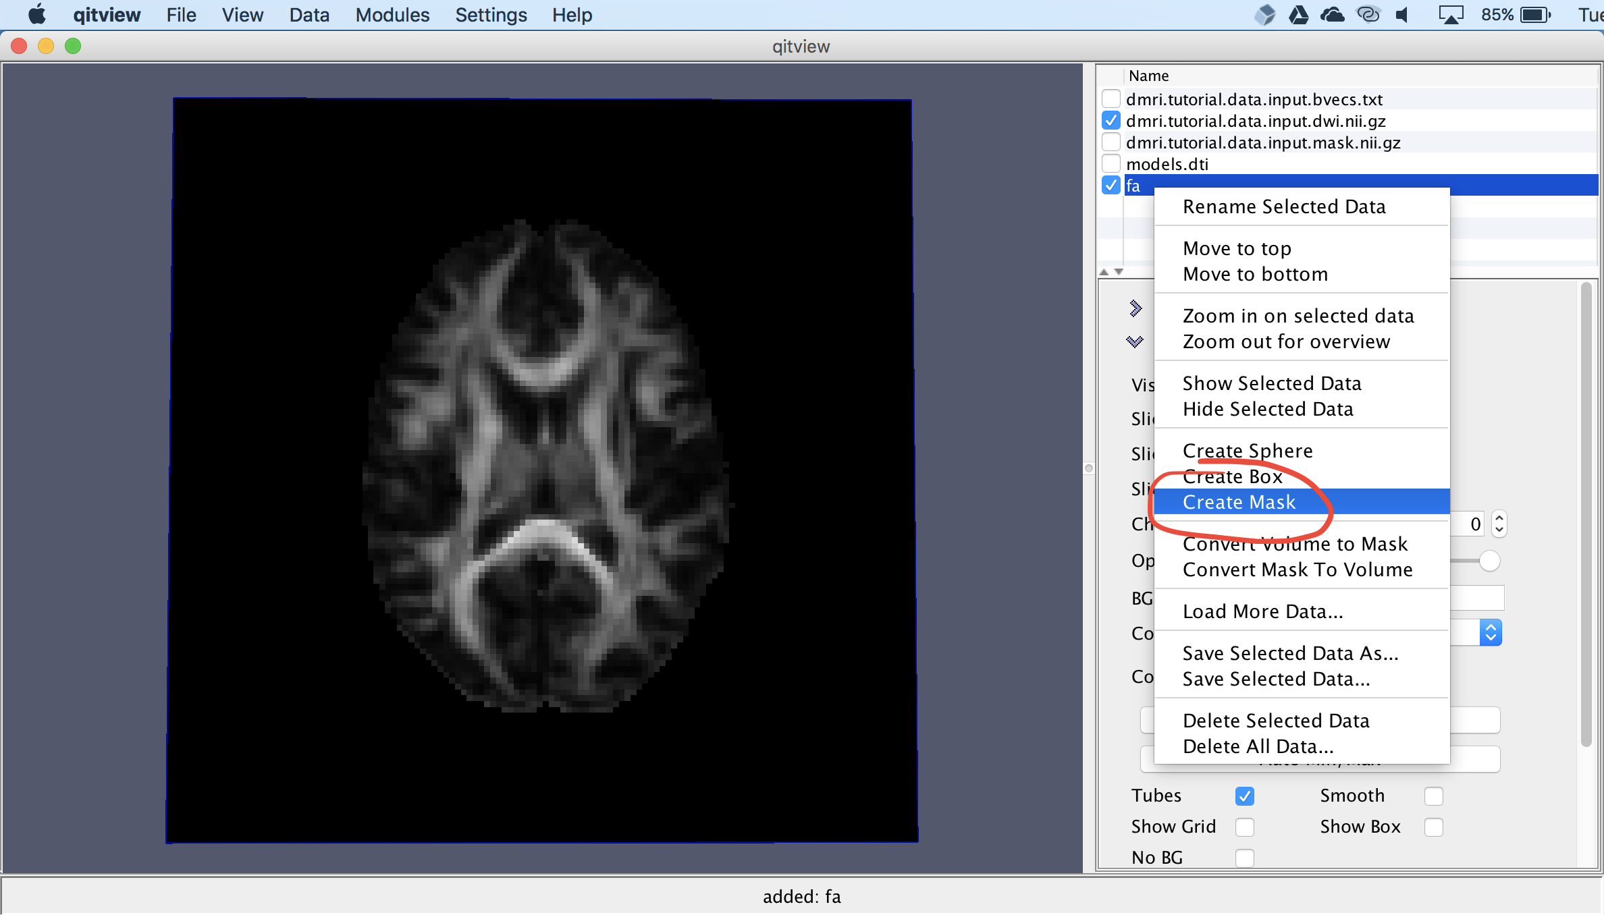This screenshot has height=915, width=1604.
Task: Click the linked-rings Wi-Fi icon
Action: (1368, 15)
